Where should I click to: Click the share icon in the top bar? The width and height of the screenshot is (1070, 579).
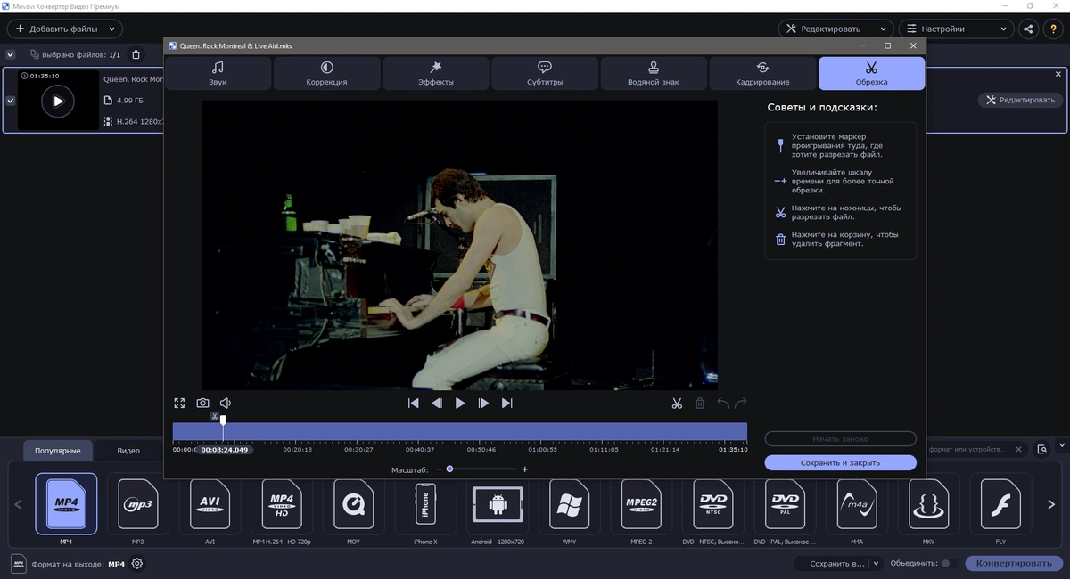1029,29
